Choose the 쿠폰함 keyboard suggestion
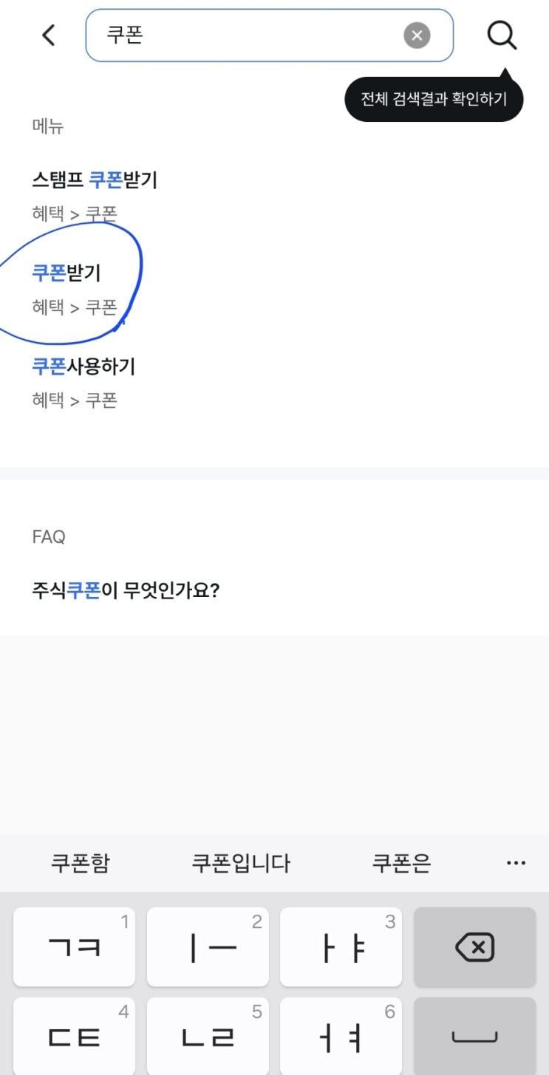Screen dimensions: 549x1075 coord(81,863)
